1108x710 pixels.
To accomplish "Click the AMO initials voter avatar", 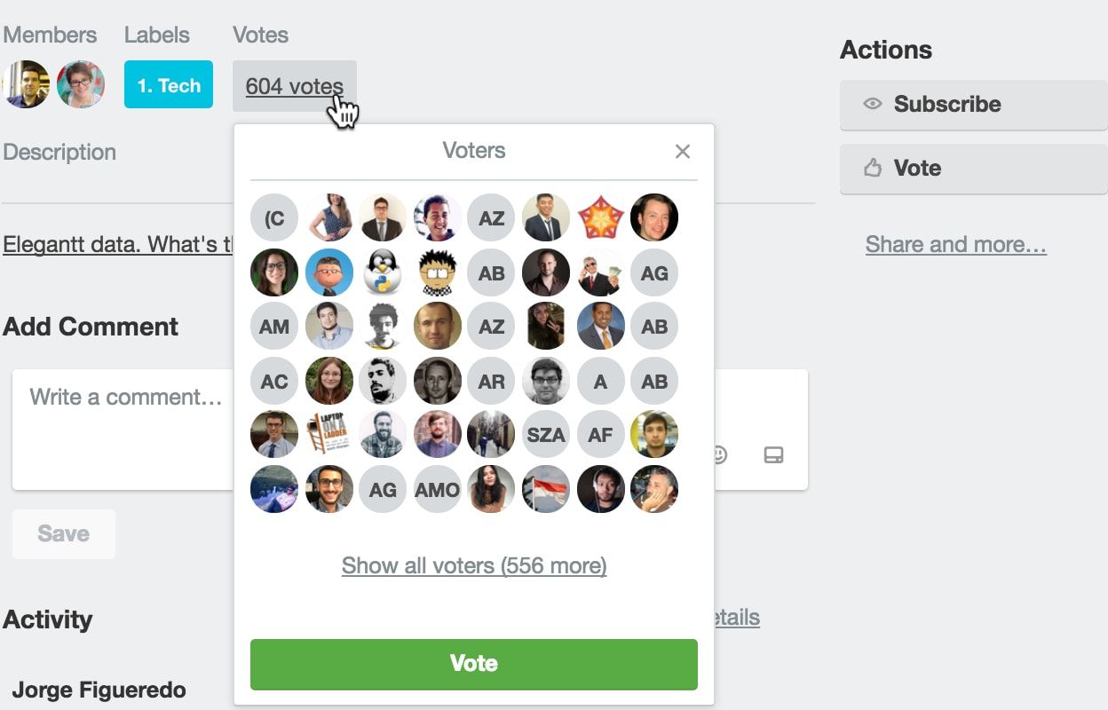I will click(x=438, y=489).
